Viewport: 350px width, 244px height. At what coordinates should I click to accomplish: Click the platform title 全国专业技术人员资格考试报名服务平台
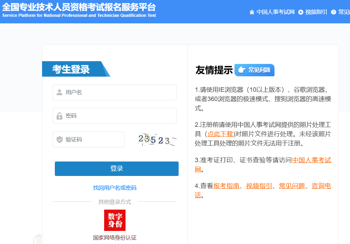[x=79, y=7]
